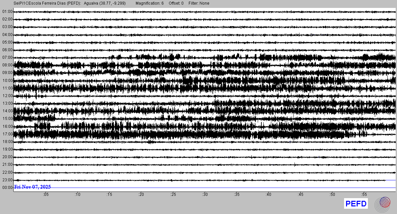
Task: Click the 23:00 hour row label
Action: point(7,180)
